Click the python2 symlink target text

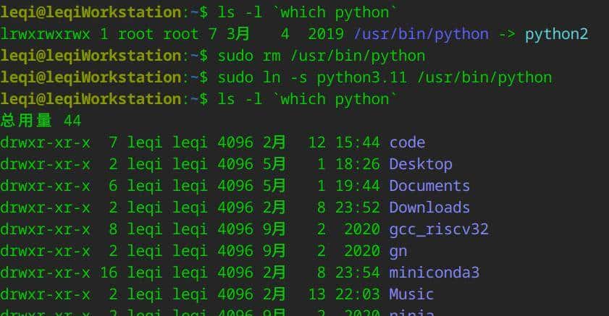tap(556, 34)
